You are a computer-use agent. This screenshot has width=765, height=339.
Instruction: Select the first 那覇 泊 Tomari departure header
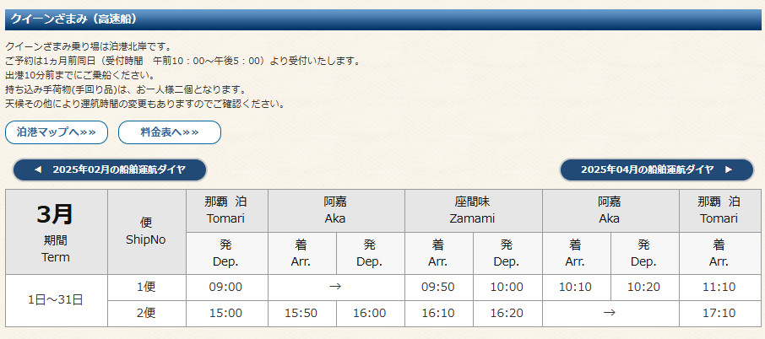[227, 211]
